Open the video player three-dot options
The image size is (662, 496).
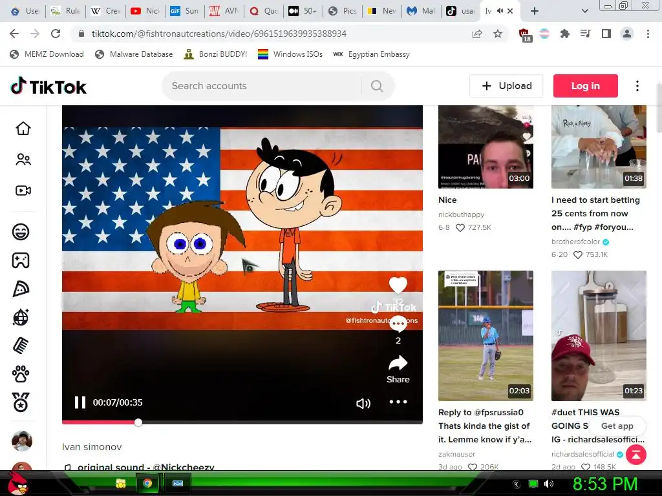pyautogui.click(x=398, y=402)
